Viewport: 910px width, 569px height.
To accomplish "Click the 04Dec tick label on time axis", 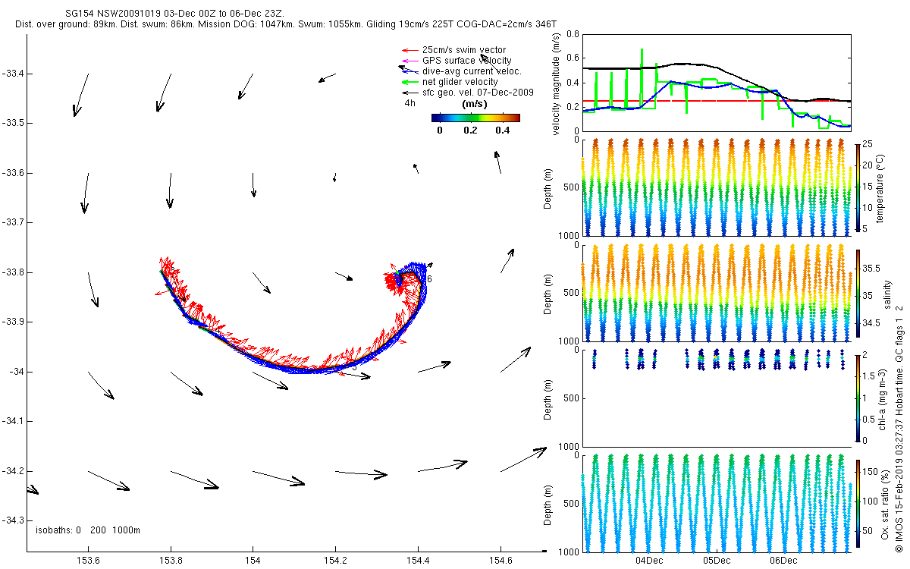I will [649, 561].
